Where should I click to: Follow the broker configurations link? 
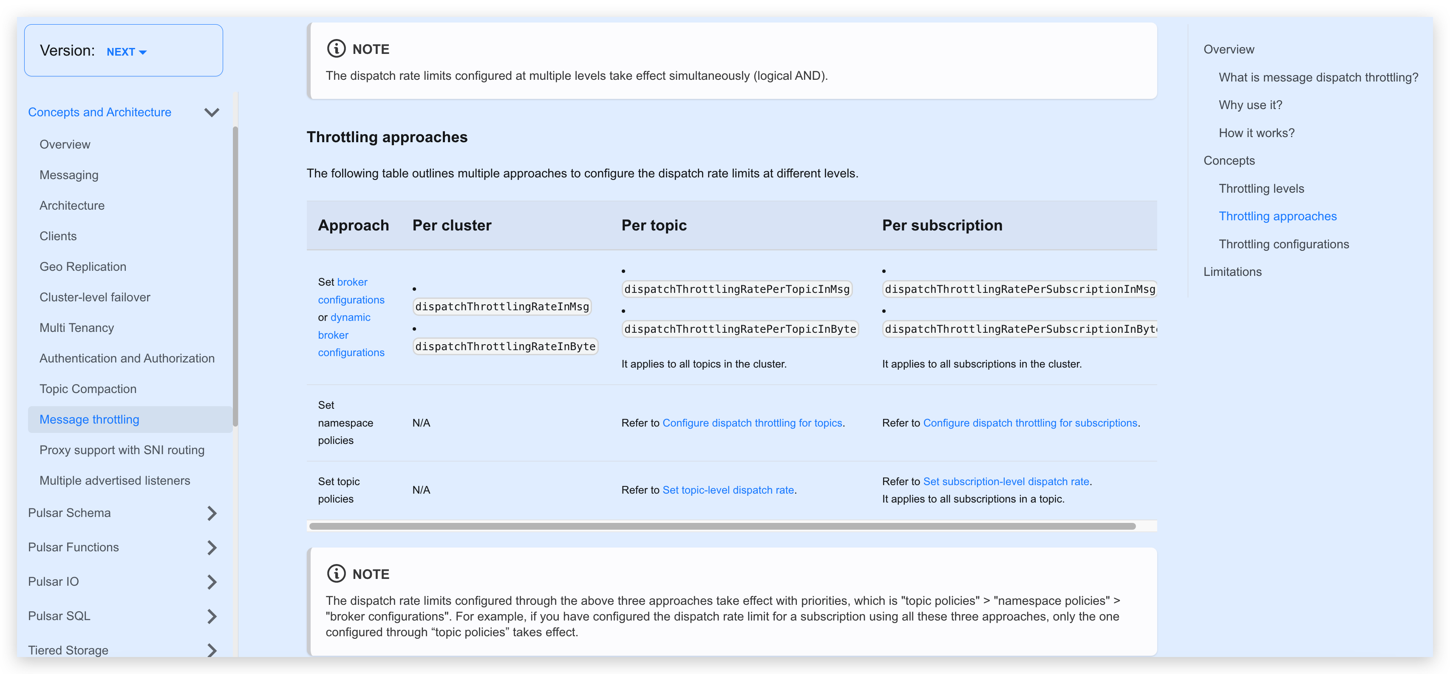pyautogui.click(x=351, y=291)
